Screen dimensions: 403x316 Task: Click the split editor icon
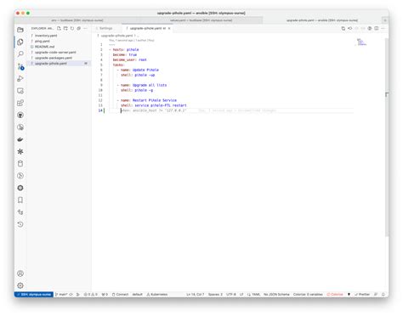pos(377,28)
